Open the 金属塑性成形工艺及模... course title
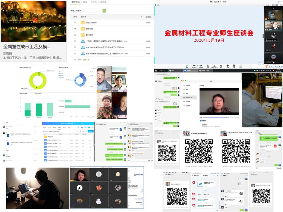The height and width of the screenshot is (212, 283). [x=27, y=47]
